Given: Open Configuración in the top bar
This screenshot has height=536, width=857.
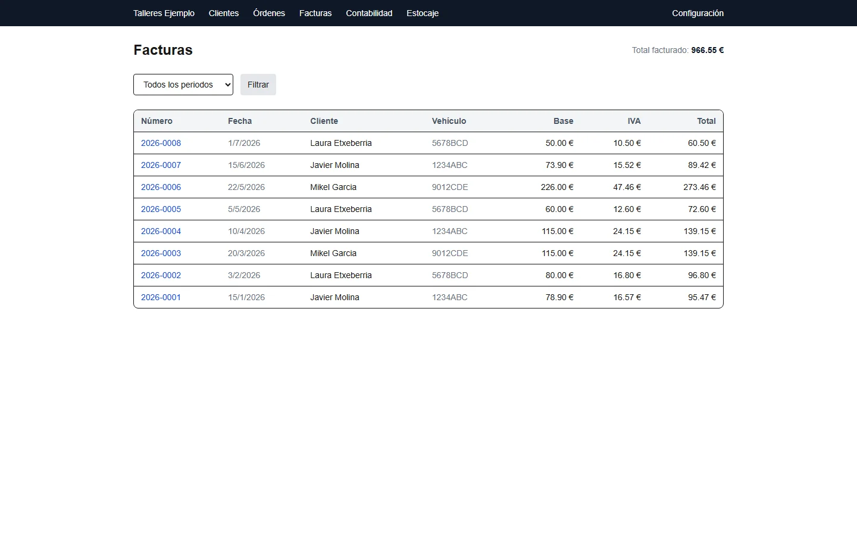Looking at the screenshot, I should pyautogui.click(x=698, y=13).
